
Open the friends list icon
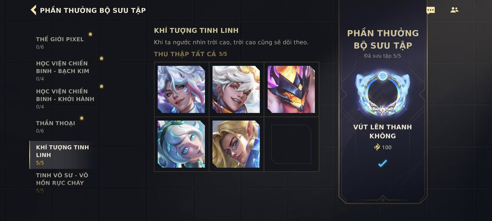[454, 10]
